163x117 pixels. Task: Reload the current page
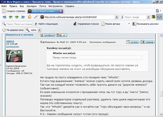click(30, 17)
